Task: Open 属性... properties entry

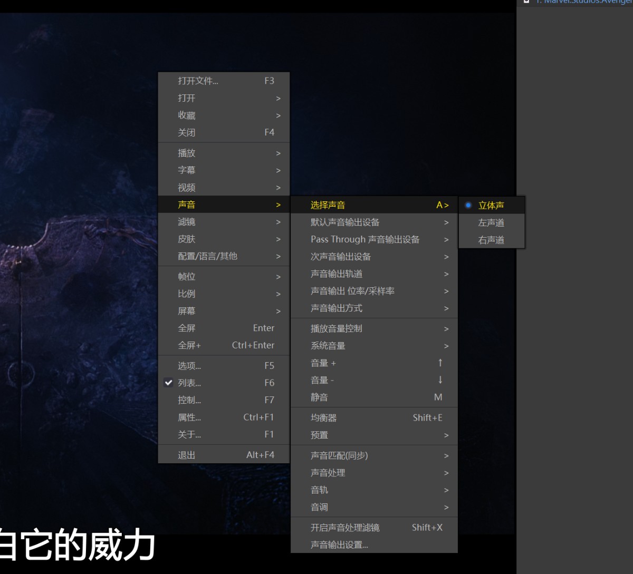Action: coord(224,417)
